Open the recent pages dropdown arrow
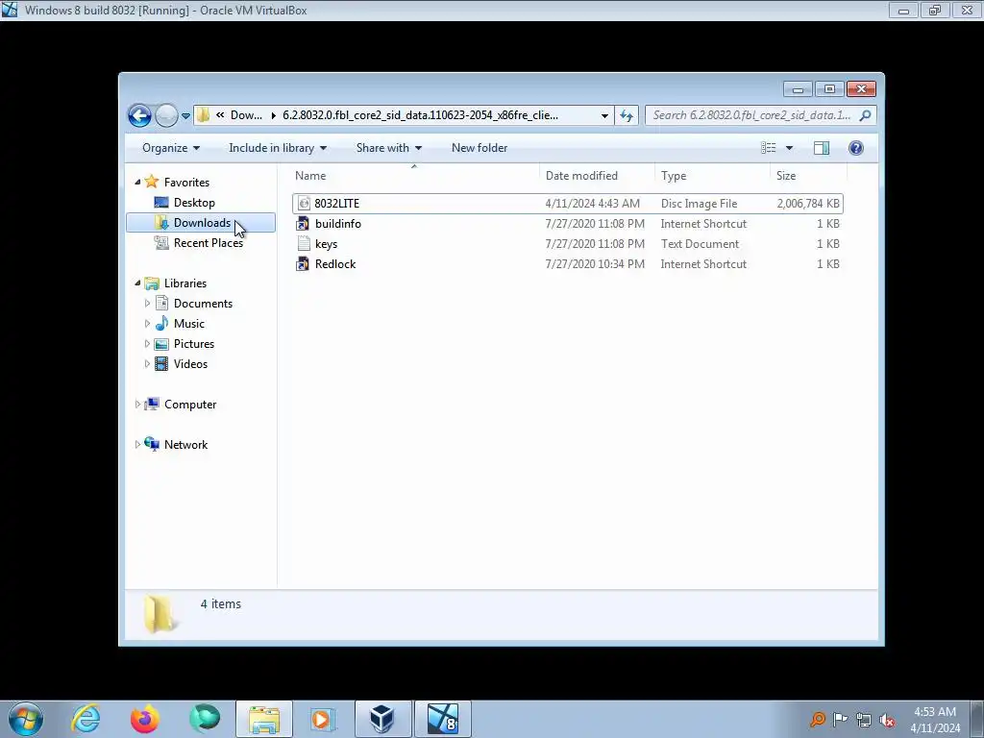The image size is (984, 738). [x=185, y=116]
